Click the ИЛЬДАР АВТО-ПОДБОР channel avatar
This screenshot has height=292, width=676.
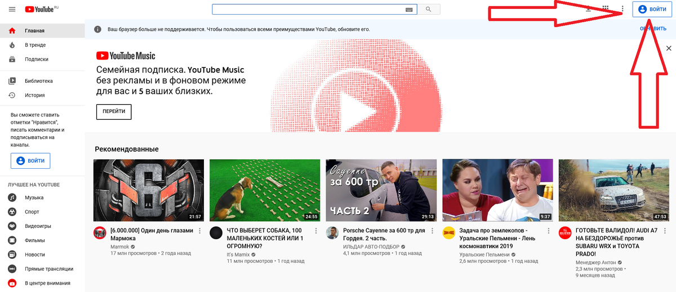(x=332, y=233)
